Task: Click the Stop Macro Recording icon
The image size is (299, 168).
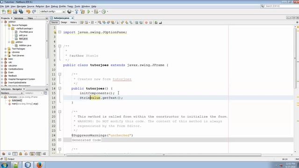Action: point(150,22)
